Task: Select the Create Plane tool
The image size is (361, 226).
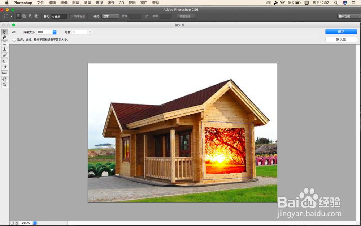Action: tap(4, 37)
